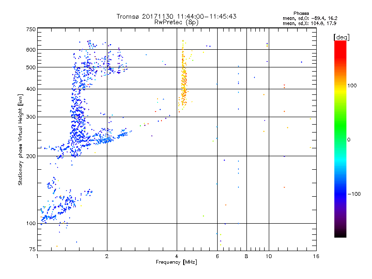Click the "Phases" statistics heading
This screenshot has height=279, width=372.
coord(301,13)
